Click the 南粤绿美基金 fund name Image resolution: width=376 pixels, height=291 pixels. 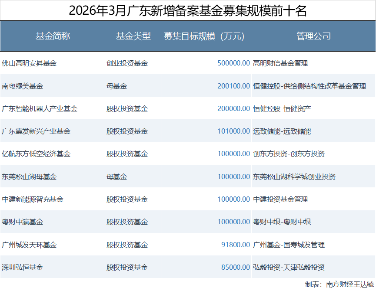click(23, 86)
